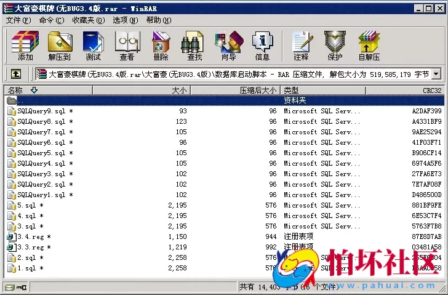Viewport: 448px width, 295px height.
Task: Click the 删除 (Delete) toolbar icon
Action: (161, 45)
